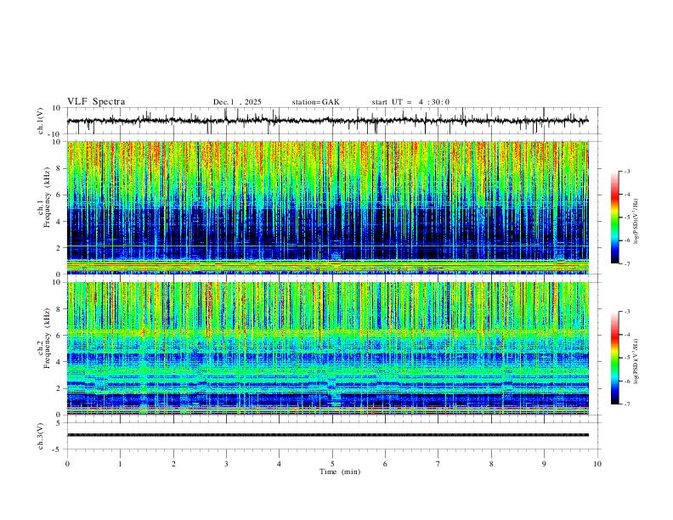Click the "-7" label on ch.2 color scale

click(x=626, y=404)
